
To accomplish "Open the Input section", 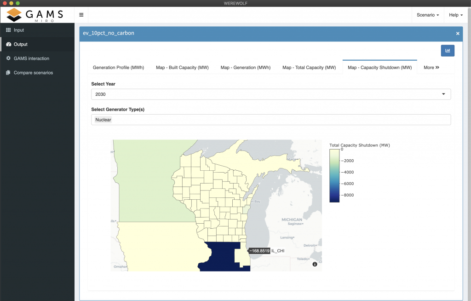I will [x=37, y=30].
